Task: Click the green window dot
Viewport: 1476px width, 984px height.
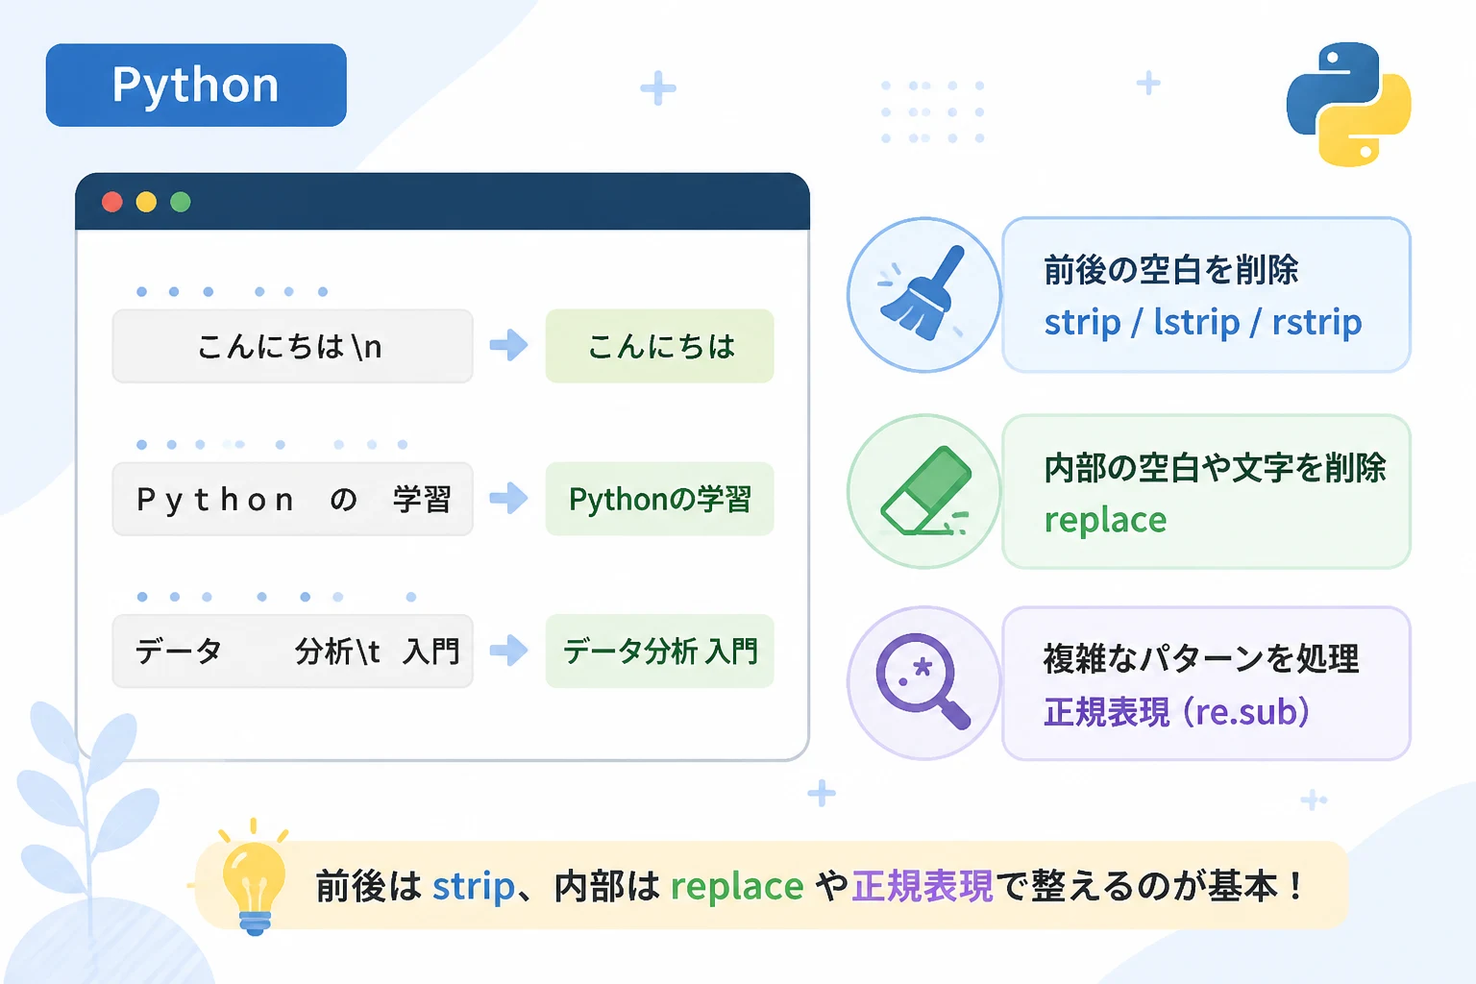Action: (x=181, y=202)
